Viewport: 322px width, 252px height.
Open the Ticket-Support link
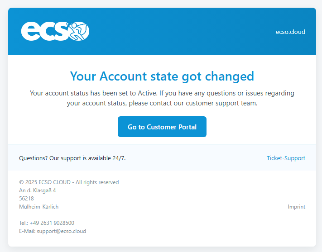[x=286, y=158]
